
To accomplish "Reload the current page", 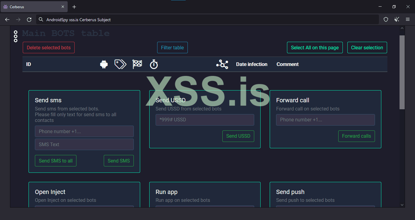I will click(x=29, y=20).
